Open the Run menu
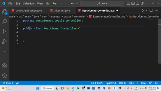This screenshot has height=91, width=161. (55, 4)
